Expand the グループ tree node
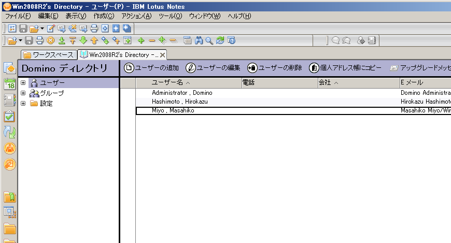Screen dimensions: 451x243 click(x=23, y=93)
